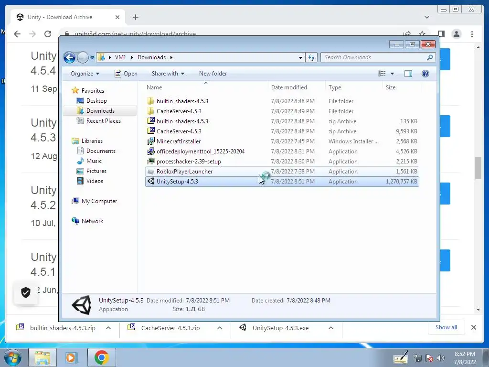
Task: Open the Share with menu
Action: coord(168,74)
